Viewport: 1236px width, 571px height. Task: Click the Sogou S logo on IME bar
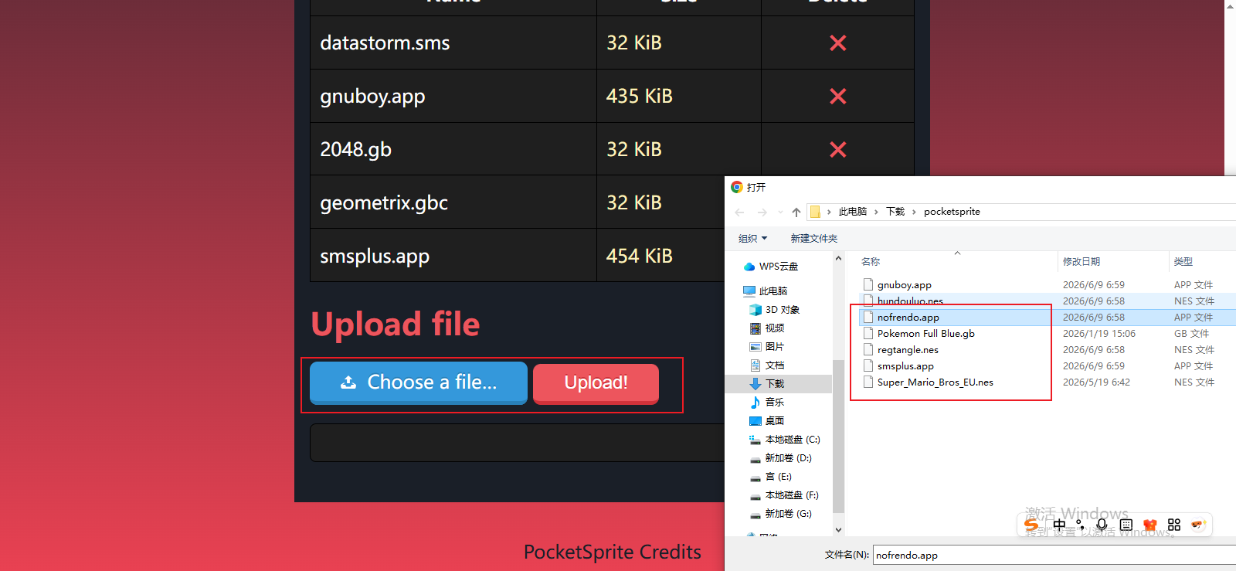point(1031,525)
